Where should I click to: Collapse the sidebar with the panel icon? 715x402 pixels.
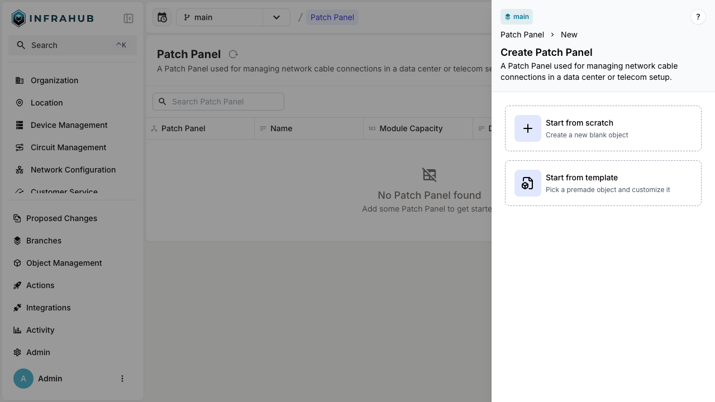[128, 18]
